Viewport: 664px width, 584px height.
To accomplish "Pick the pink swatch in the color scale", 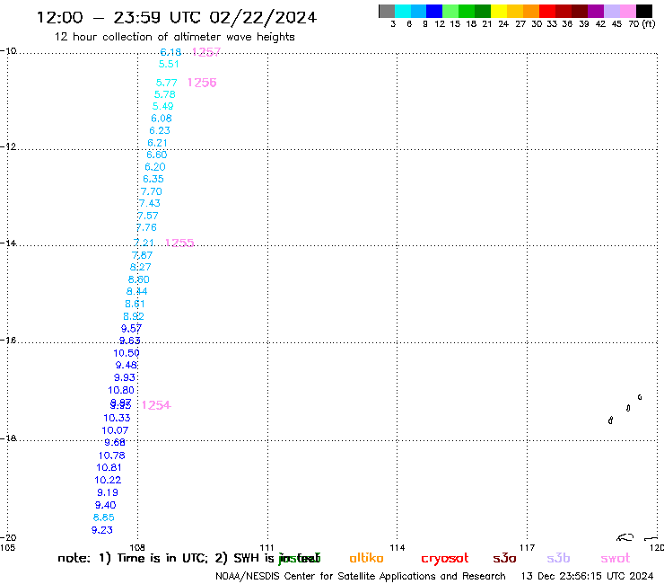I will (628, 11).
